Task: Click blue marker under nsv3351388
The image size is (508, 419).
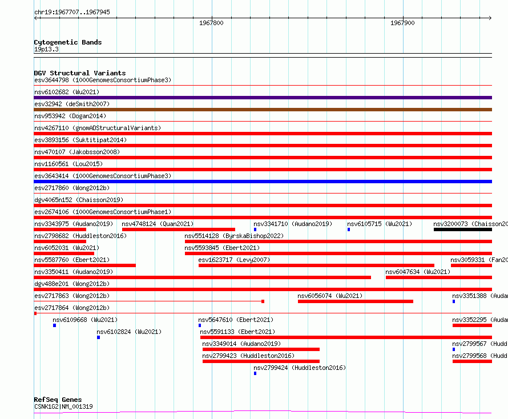Action: (454, 301)
